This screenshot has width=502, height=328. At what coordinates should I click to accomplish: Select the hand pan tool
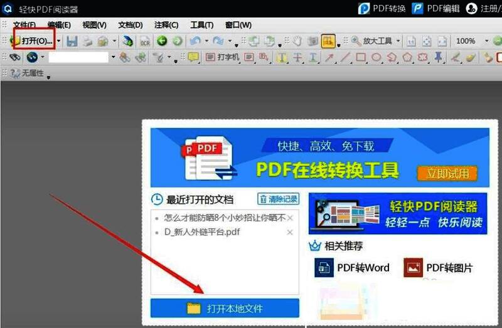(297, 41)
